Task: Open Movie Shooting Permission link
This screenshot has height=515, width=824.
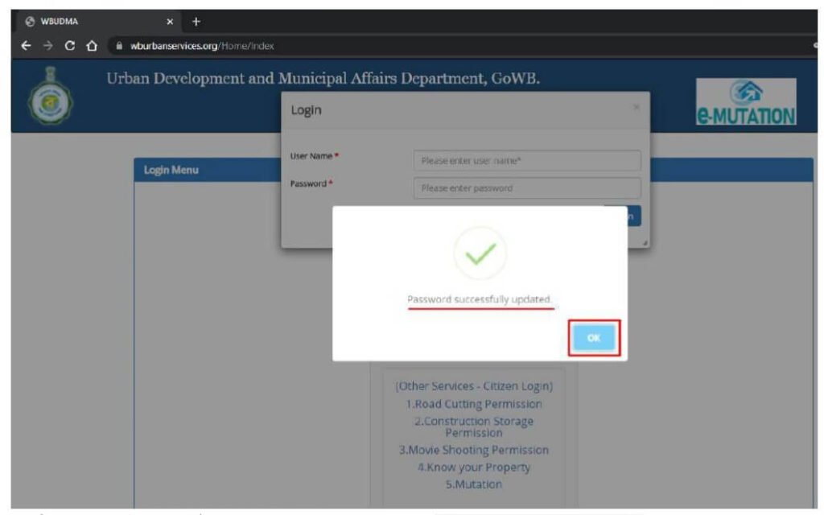Action: pyautogui.click(x=474, y=450)
